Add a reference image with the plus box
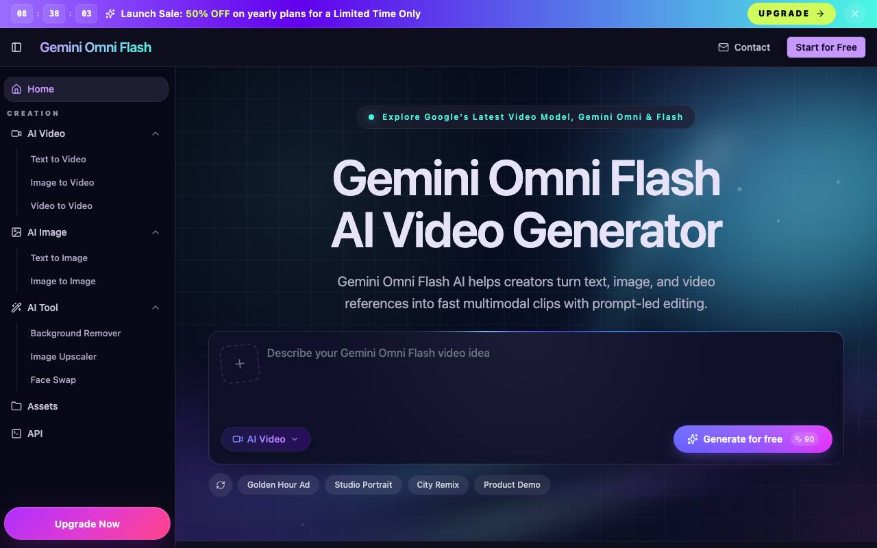The image size is (877, 548). click(x=240, y=364)
